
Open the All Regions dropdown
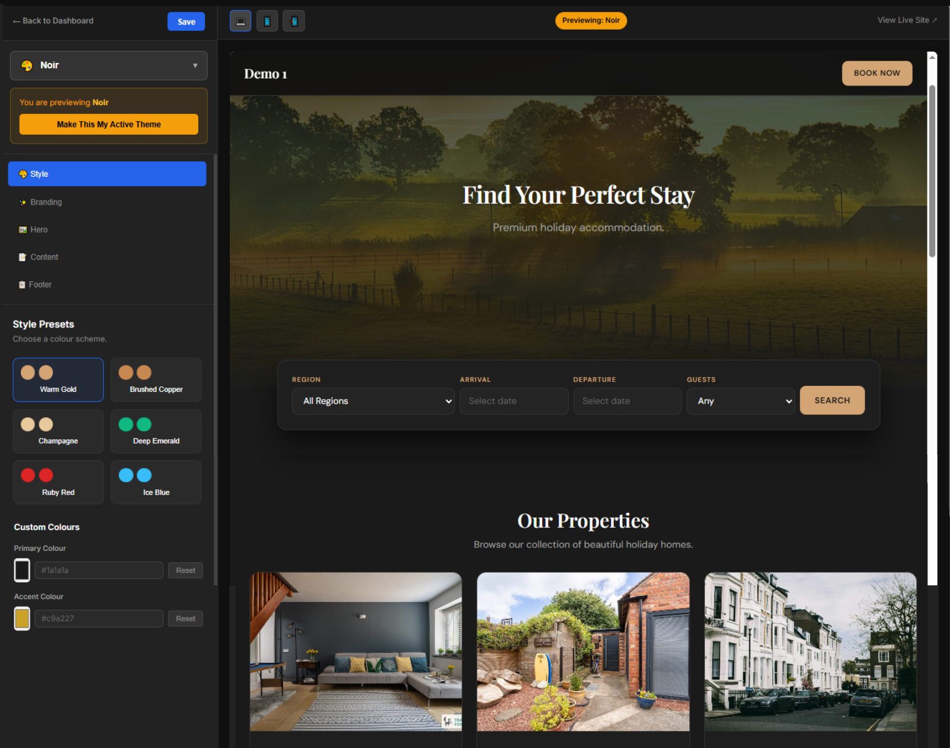coord(373,401)
